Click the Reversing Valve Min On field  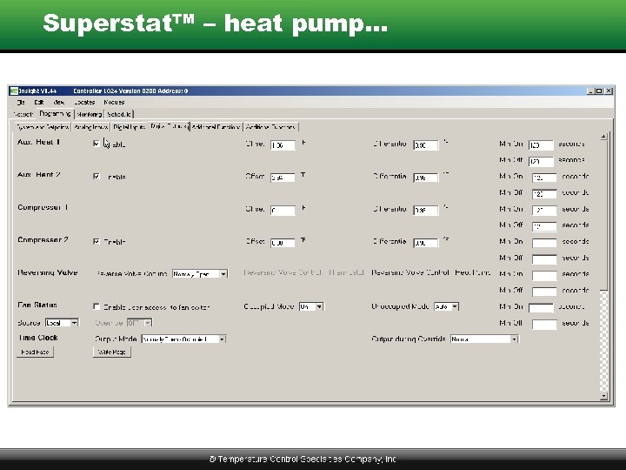(x=544, y=275)
